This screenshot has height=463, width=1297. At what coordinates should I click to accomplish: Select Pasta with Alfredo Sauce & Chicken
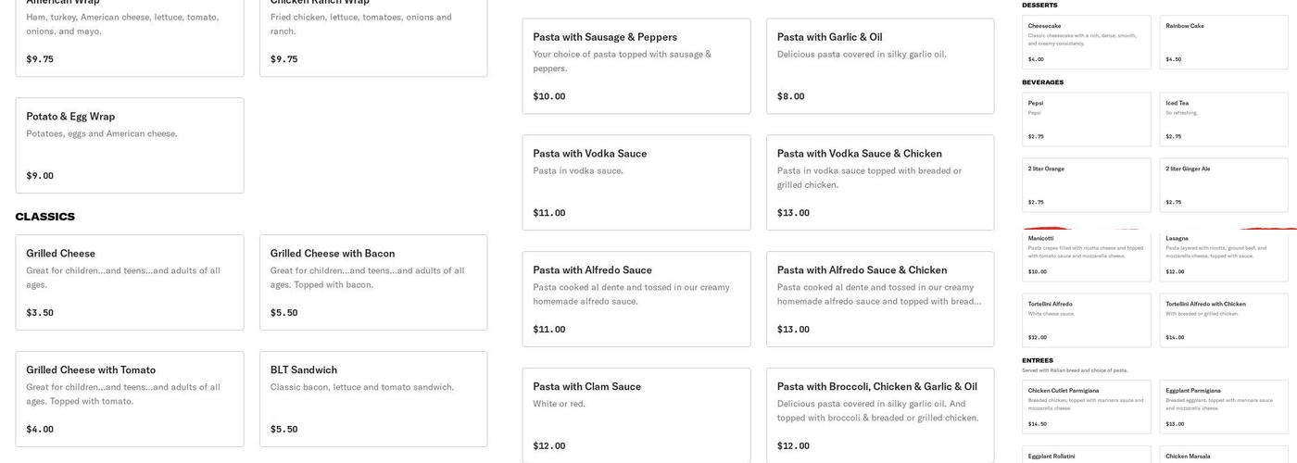tap(880, 299)
